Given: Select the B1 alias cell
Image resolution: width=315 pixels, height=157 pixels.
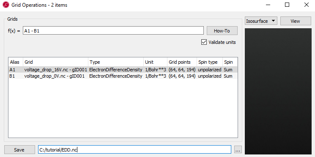Looking at the screenshot, I should tap(12, 76).
